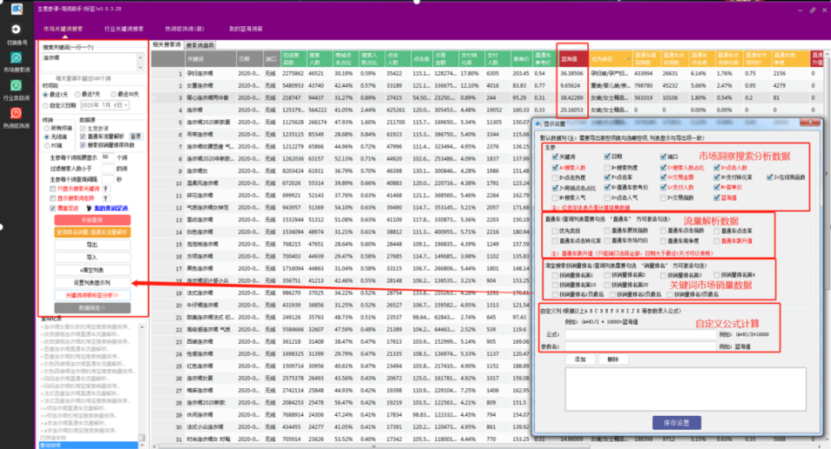Click 删除 button in display settings

click(612, 359)
